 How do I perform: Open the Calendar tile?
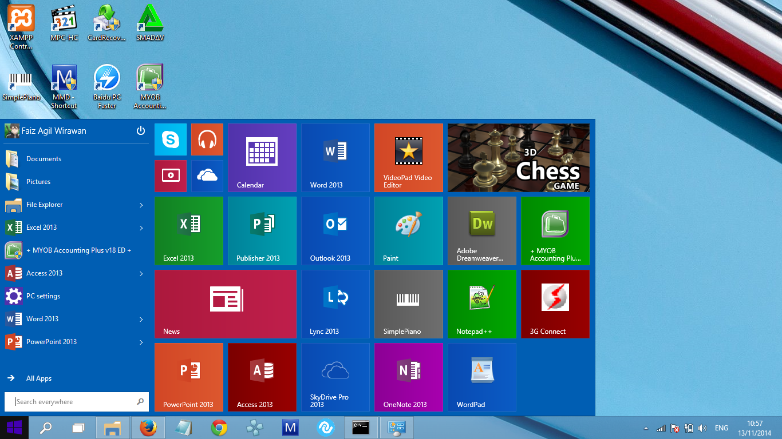click(262, 158)
